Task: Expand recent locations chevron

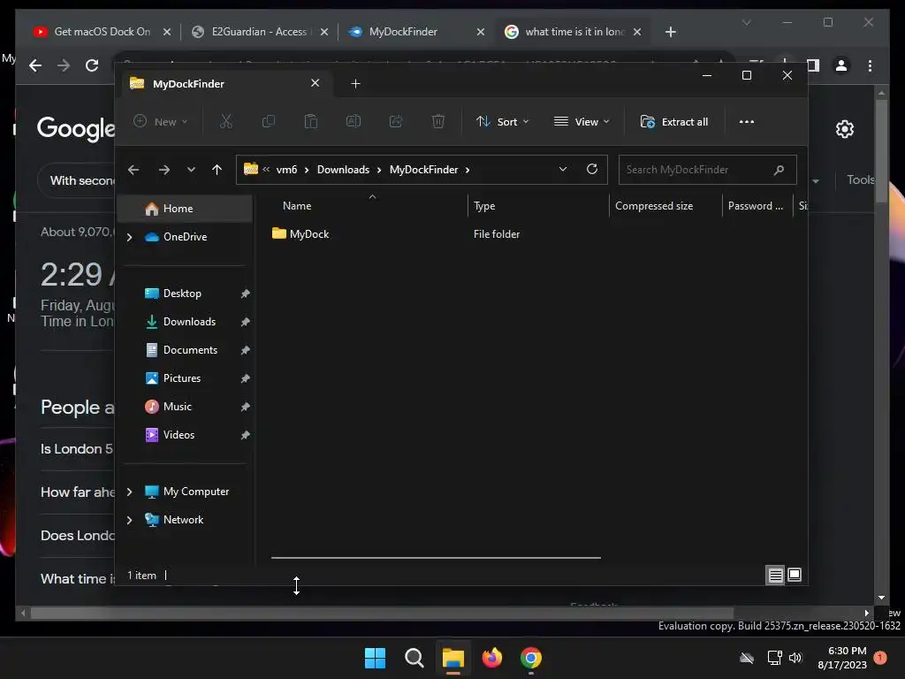Action: pyautogui.click(x=191, y=169)
